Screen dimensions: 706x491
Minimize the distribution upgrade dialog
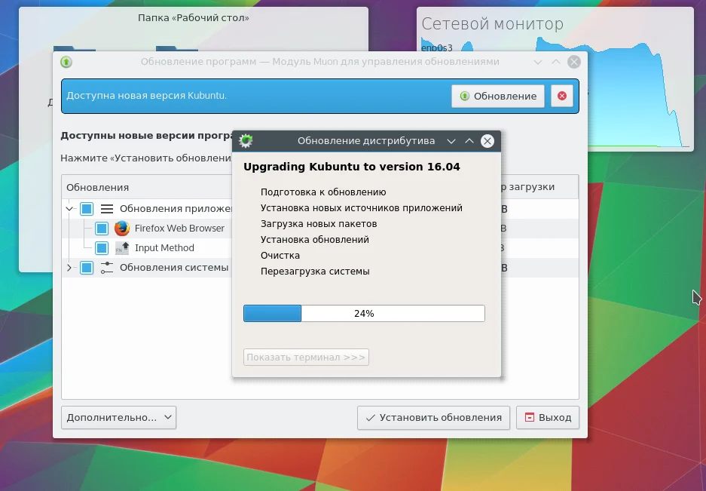(451, 141)
